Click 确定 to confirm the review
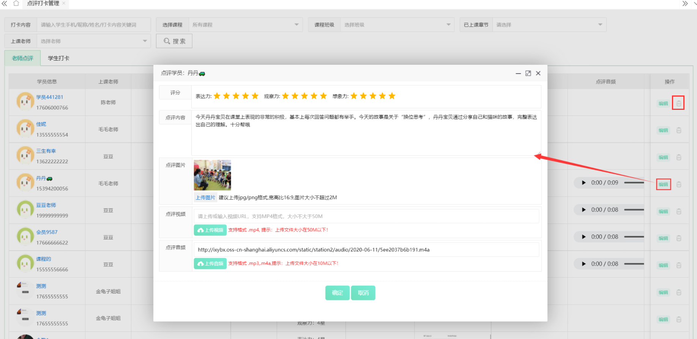This screenshot has height=339, width=697. 337,293
